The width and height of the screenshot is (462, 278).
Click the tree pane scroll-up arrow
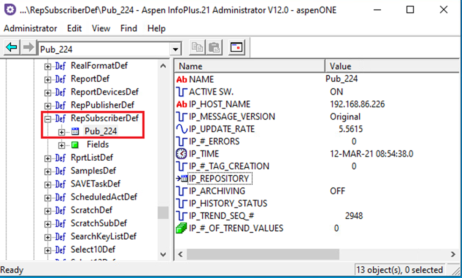tap(163, 66)
